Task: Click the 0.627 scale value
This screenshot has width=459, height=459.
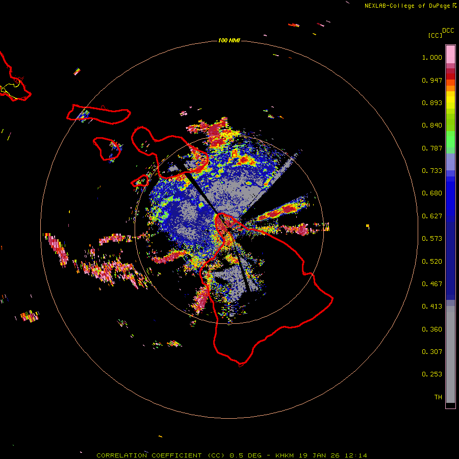Action: click(x=432, y=216)
